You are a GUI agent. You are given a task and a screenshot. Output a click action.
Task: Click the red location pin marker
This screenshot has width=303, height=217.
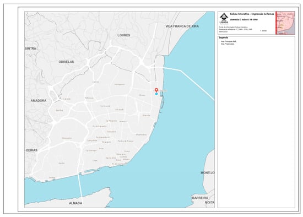[156, 90]
